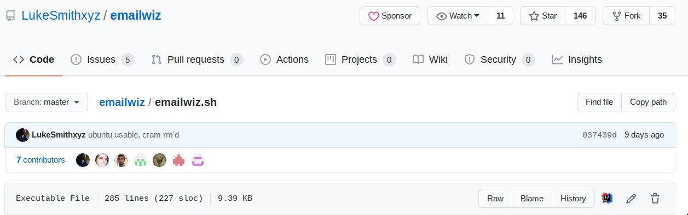This screenshot has width=688, height=215.
Task: Open file in the JetBrains IDE icon
Action: point(607,198)
